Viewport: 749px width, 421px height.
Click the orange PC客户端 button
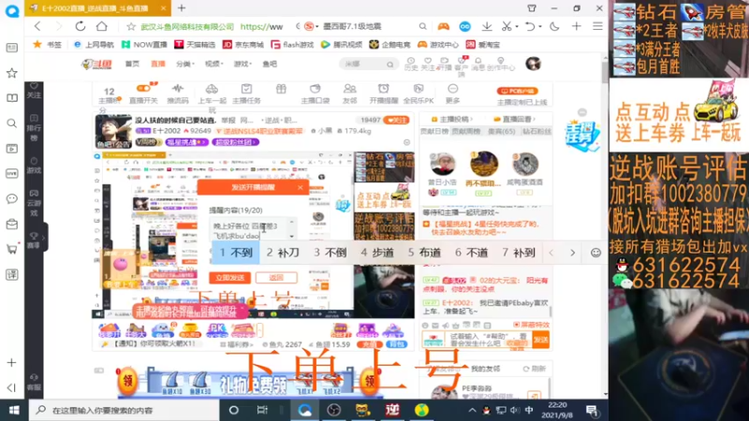518,91
